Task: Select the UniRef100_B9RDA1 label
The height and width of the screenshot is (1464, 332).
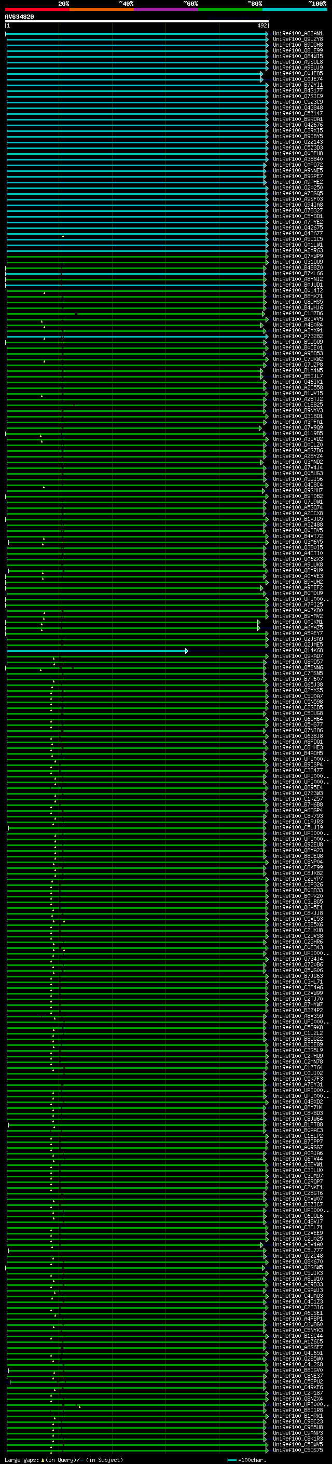Action: (x=298, y=119)
